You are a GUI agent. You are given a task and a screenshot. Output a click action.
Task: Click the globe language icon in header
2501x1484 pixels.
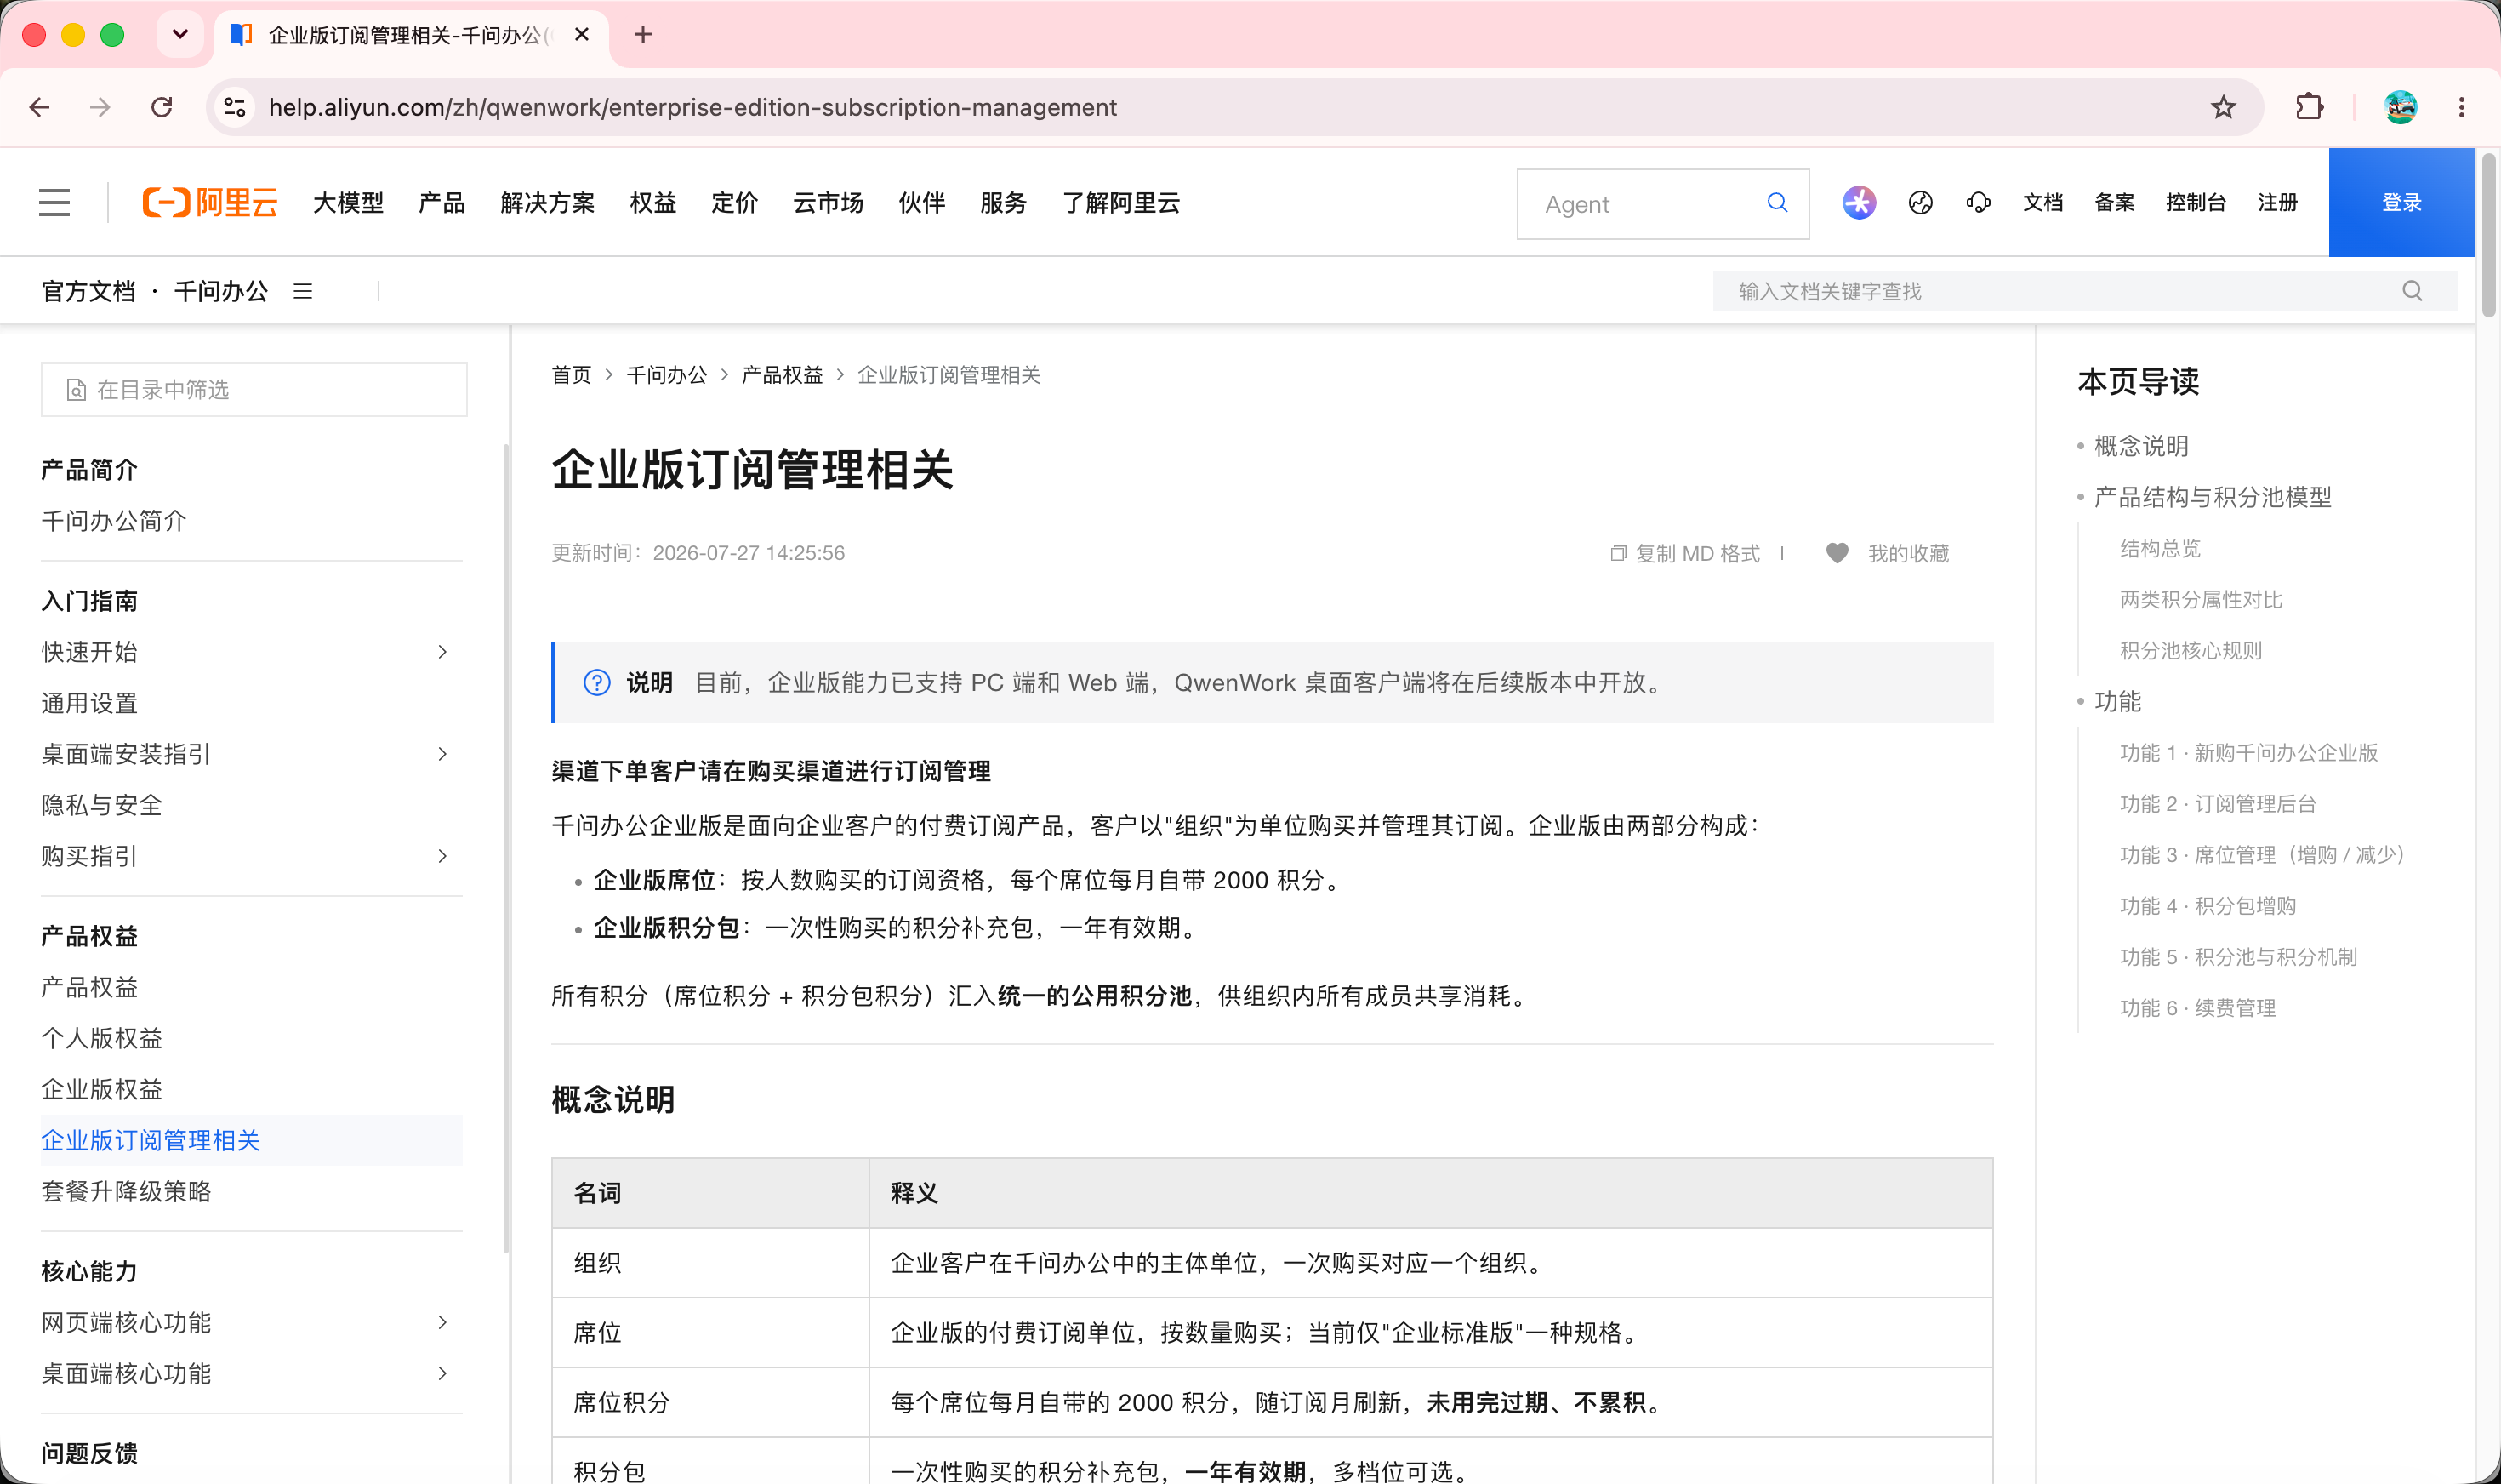click(1920, 203)
